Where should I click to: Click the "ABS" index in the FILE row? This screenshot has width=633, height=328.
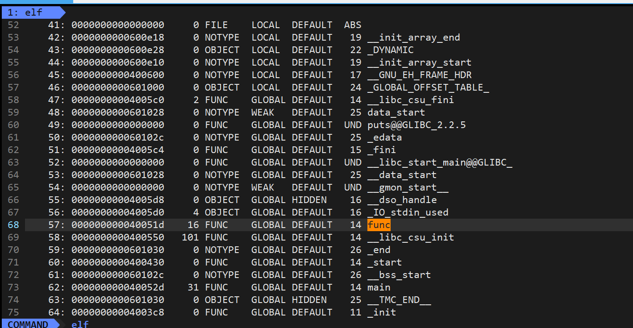tap(353, 25)
